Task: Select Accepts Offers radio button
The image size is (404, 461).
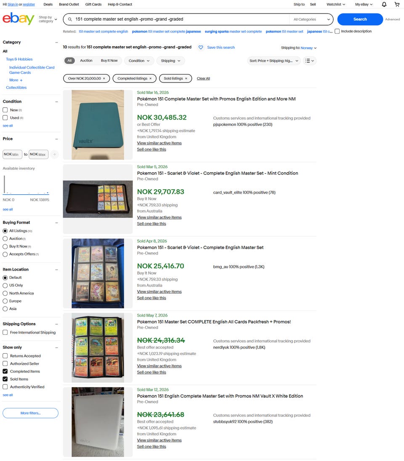Action: click(x=5, y=254)
